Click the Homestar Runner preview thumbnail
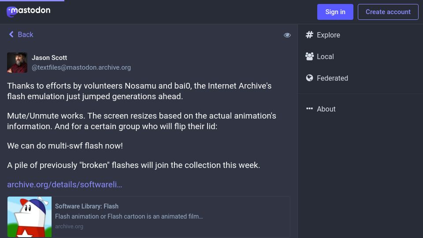 point(30,217)
